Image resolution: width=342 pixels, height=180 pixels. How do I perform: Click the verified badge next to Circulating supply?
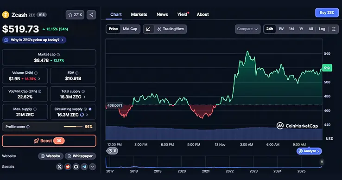click(90, 109)
